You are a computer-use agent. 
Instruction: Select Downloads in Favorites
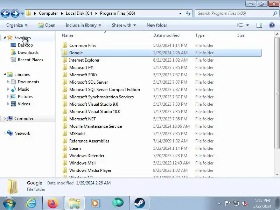point(28,52)
